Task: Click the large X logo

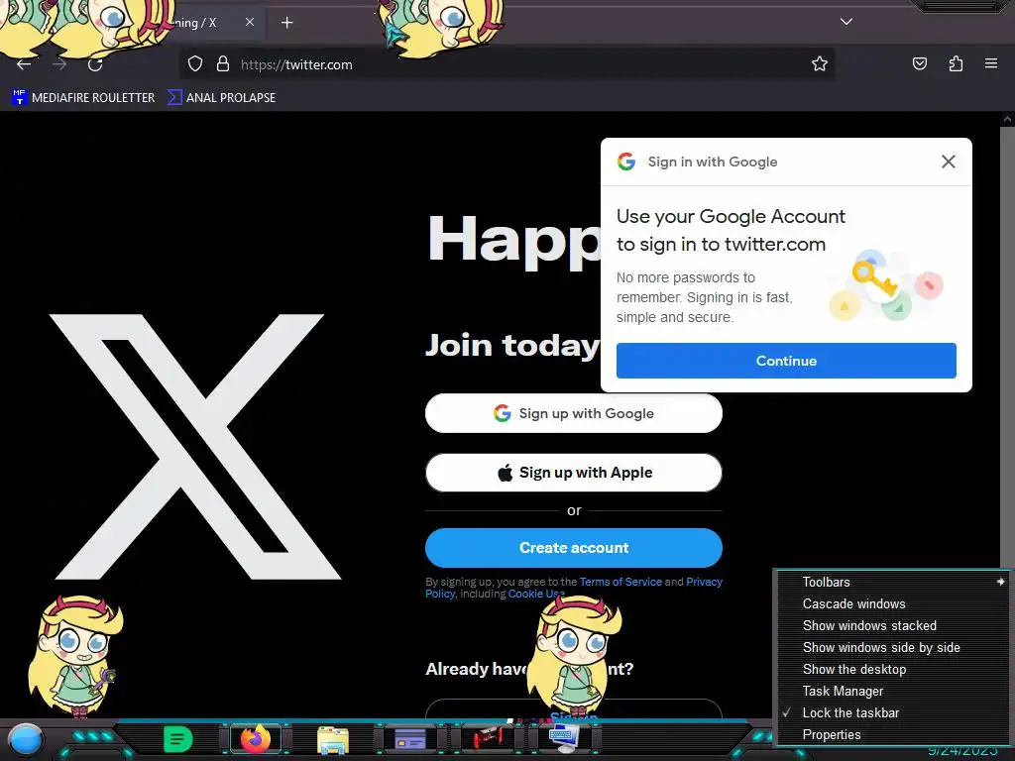Action: 195,447
